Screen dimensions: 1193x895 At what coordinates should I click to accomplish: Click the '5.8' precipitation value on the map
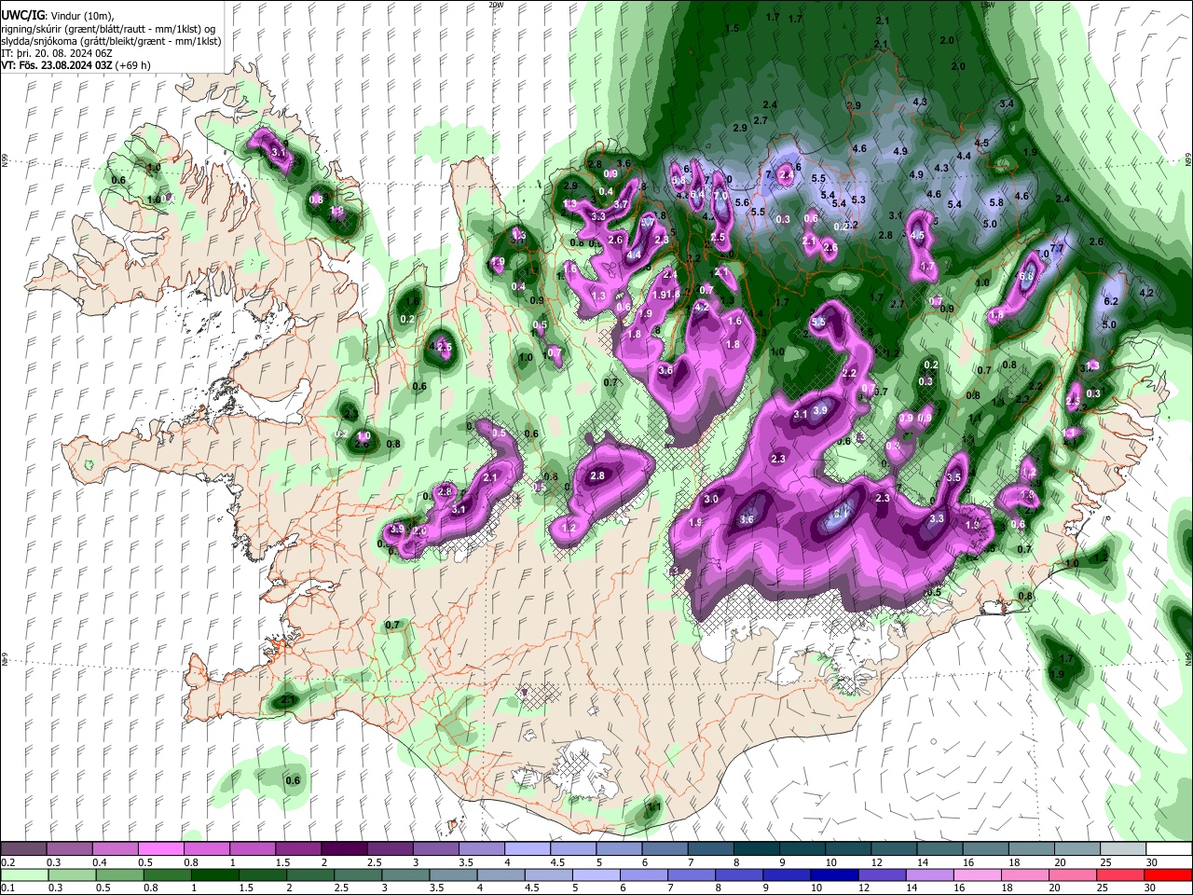[x=995, y=202]
